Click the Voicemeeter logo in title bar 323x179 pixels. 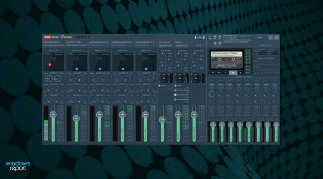(x=51, y=37)
